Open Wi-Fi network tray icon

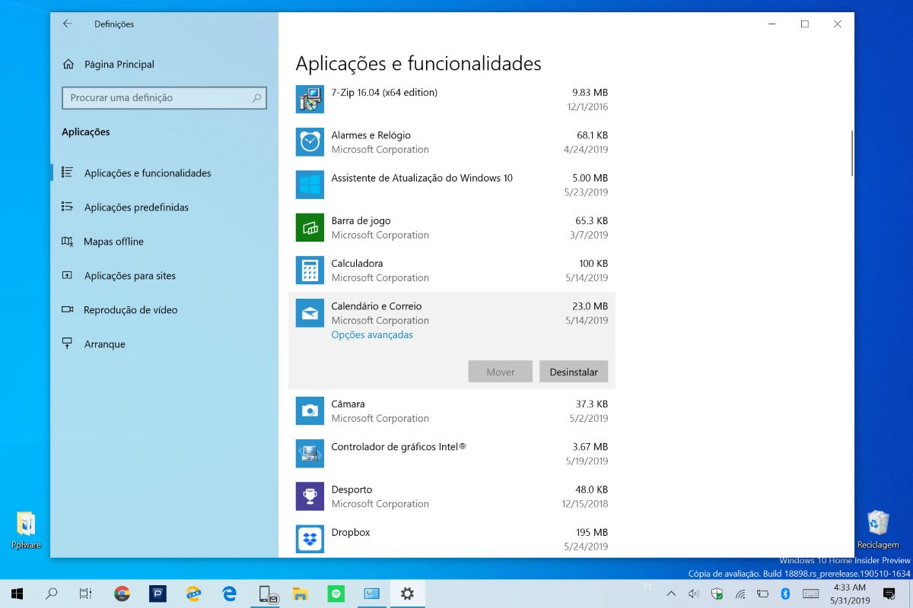tap(740, 594)
